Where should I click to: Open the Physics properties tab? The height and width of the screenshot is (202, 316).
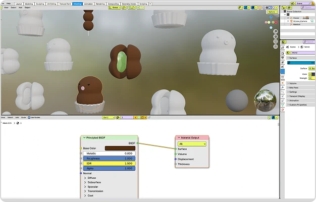click(283, 96)
